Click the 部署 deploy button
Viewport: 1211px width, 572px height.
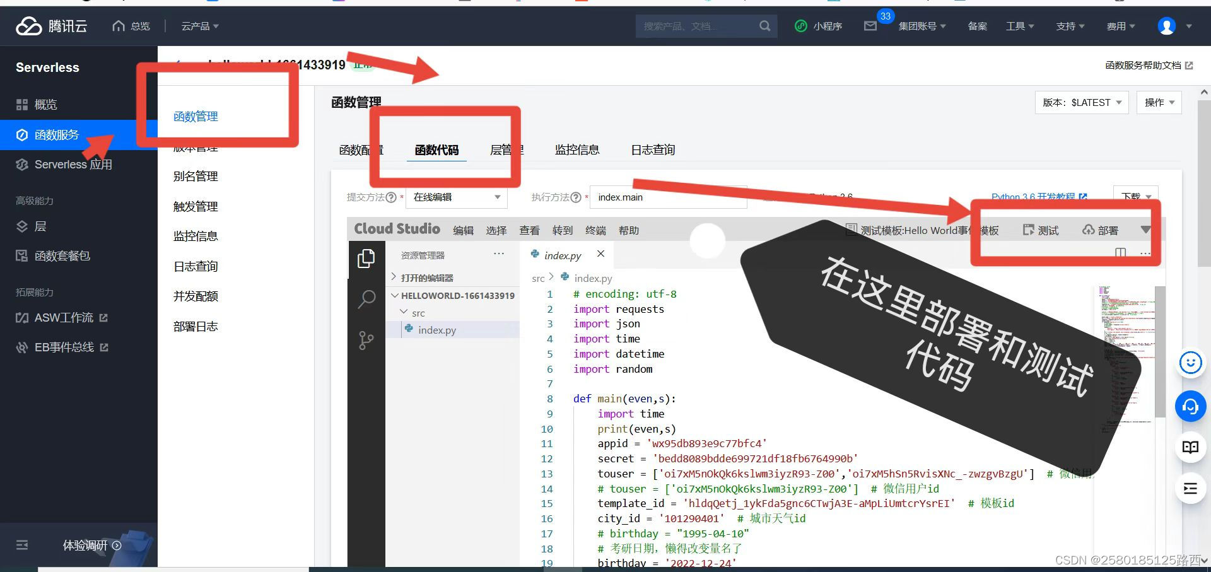1101,230
